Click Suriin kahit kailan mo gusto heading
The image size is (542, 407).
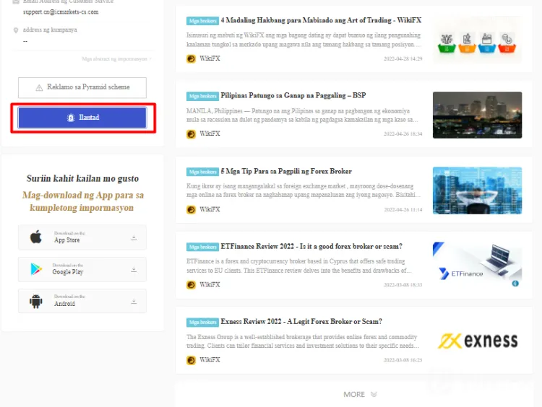[82, 178]
